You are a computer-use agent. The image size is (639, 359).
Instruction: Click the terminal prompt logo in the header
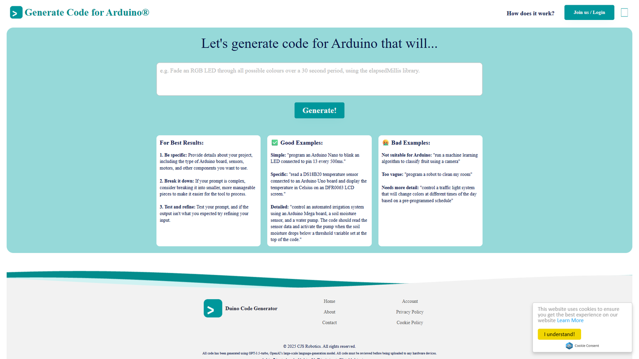click(x=16, y=12)
